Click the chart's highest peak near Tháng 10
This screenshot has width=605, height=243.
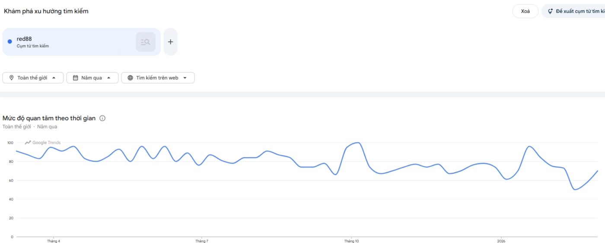point(357,143)
